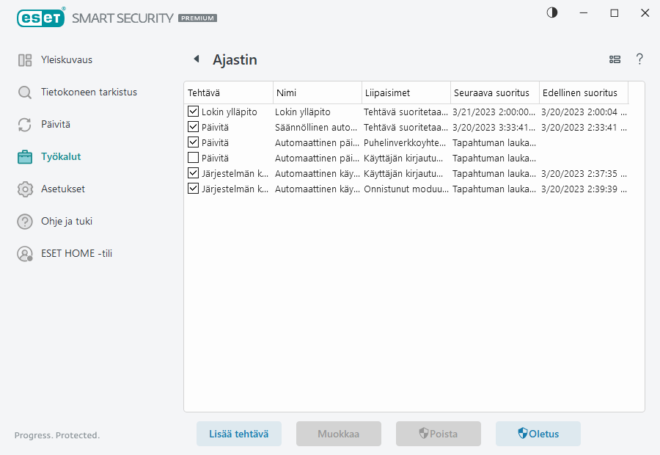660x455 pixels.
Task: Switch the scheduler list view mode icon
Action: click(x=615, y=59)
